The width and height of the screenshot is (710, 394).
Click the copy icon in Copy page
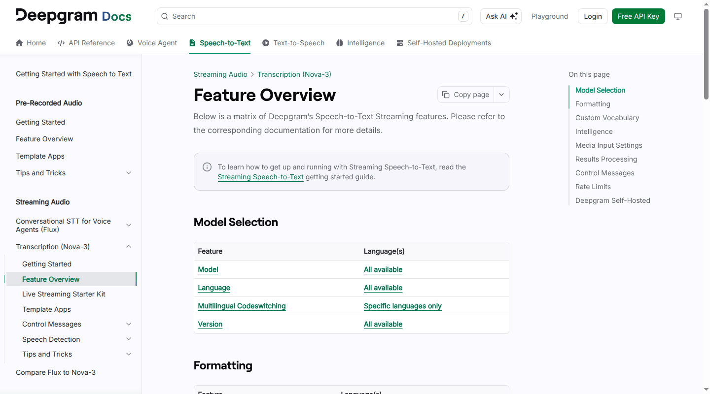click(x=446, y=95)
